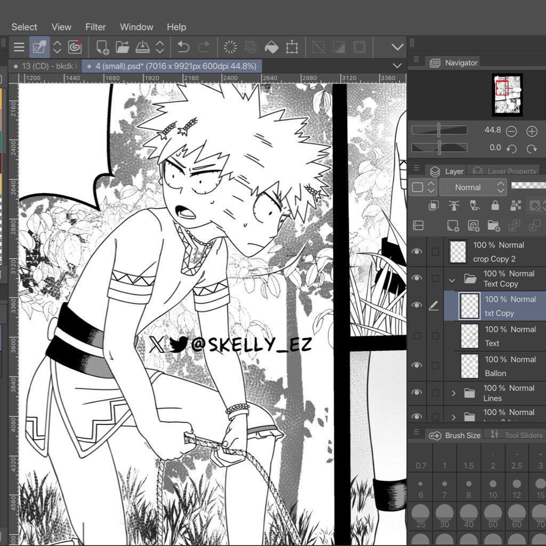Click the zoom in plus button in Navigator
This screenshot has width=546, height=546.
(532, 131)
